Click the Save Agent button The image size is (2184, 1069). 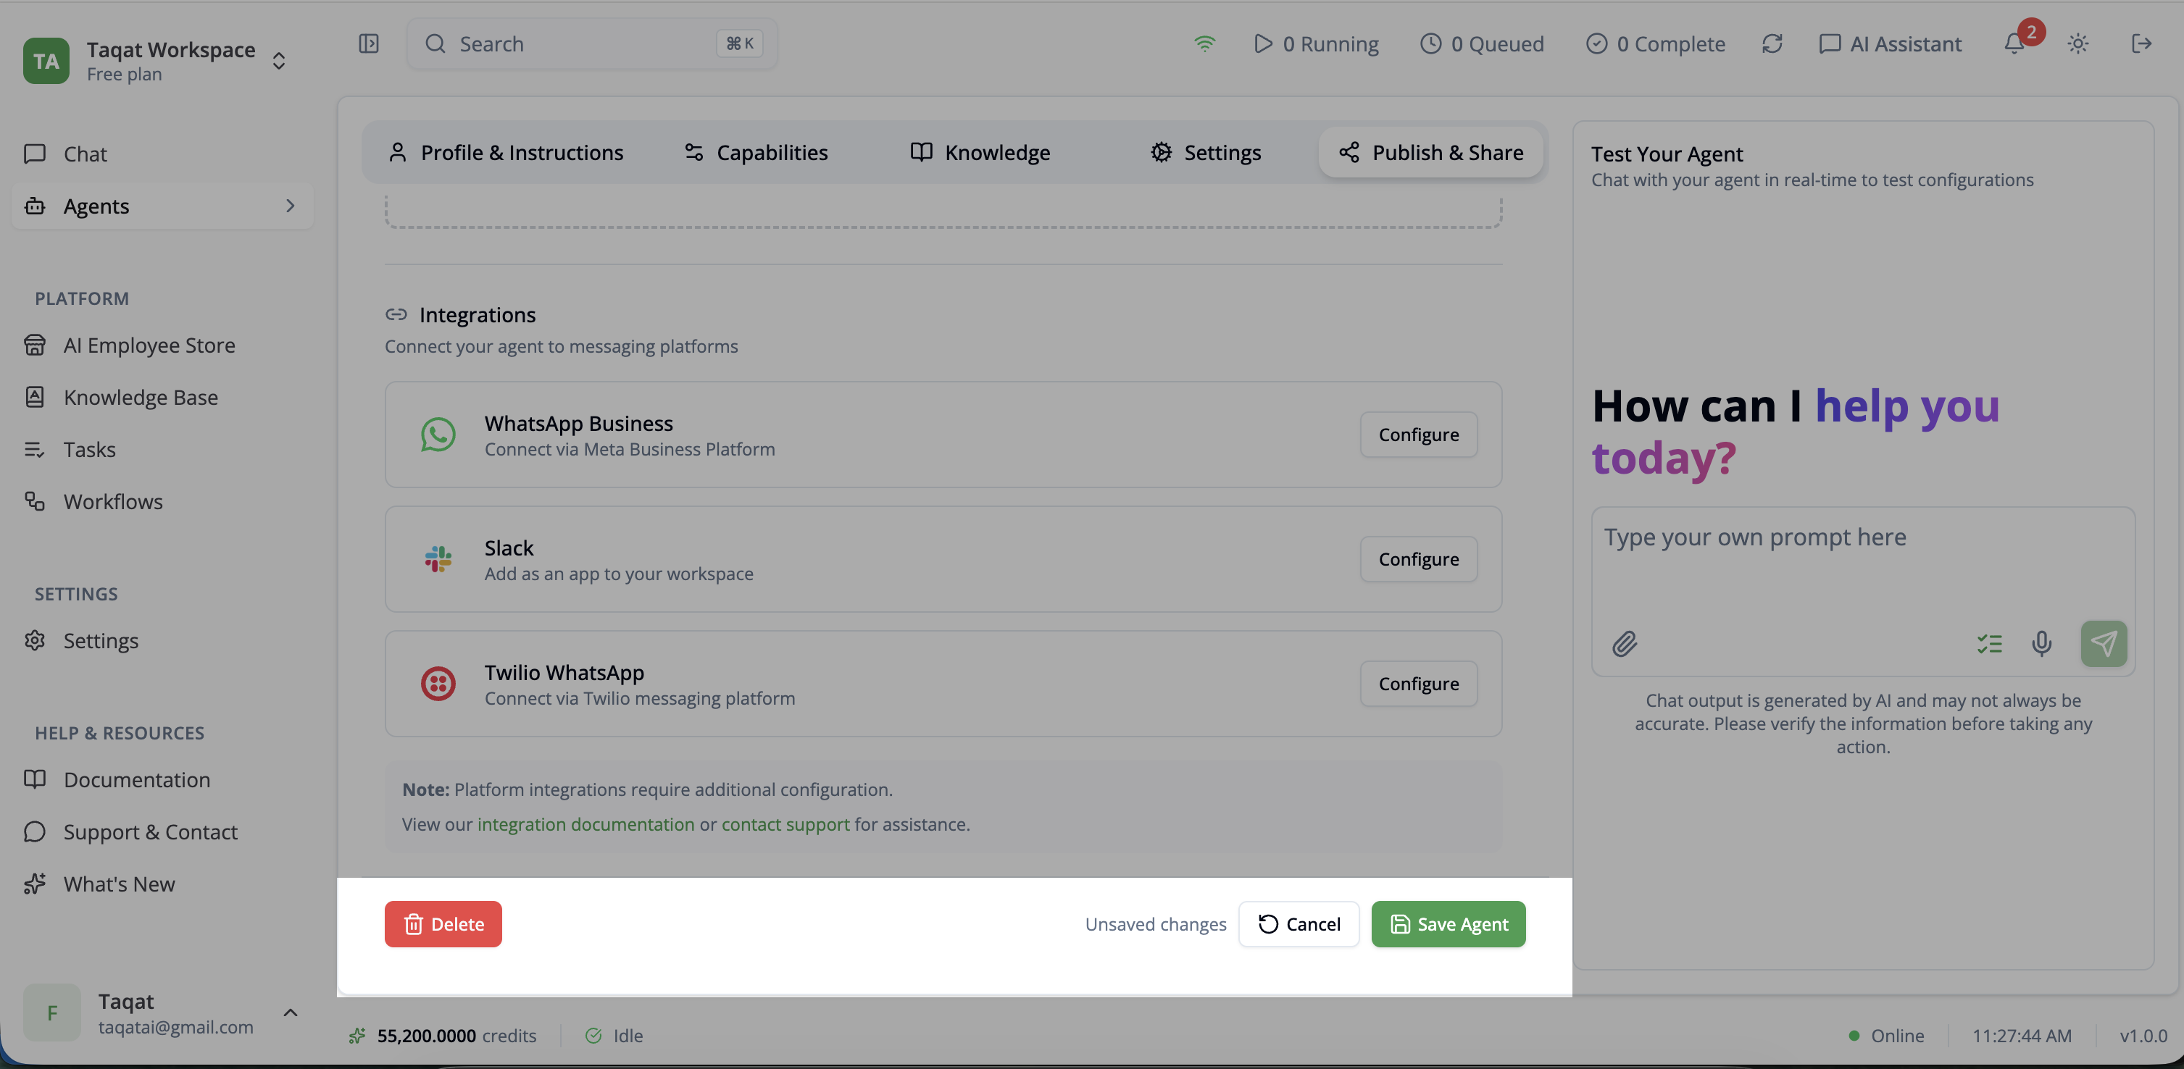1448,924
